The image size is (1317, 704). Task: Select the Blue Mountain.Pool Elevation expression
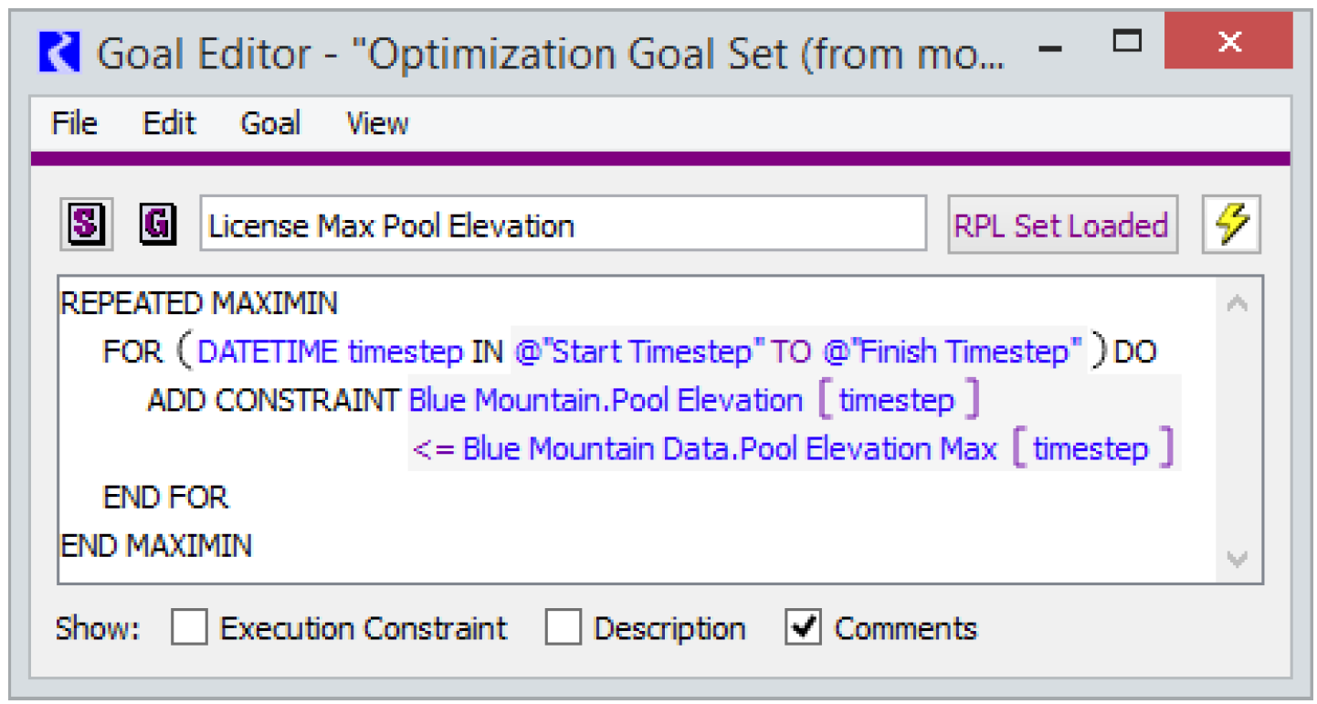(x=606, y=400)
